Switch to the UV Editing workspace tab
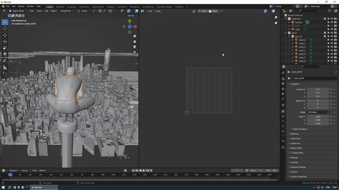The image size is (339, 190). coord(84,7)
